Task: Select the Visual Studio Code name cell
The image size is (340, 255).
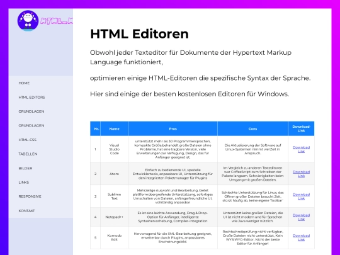Action: 114,149
